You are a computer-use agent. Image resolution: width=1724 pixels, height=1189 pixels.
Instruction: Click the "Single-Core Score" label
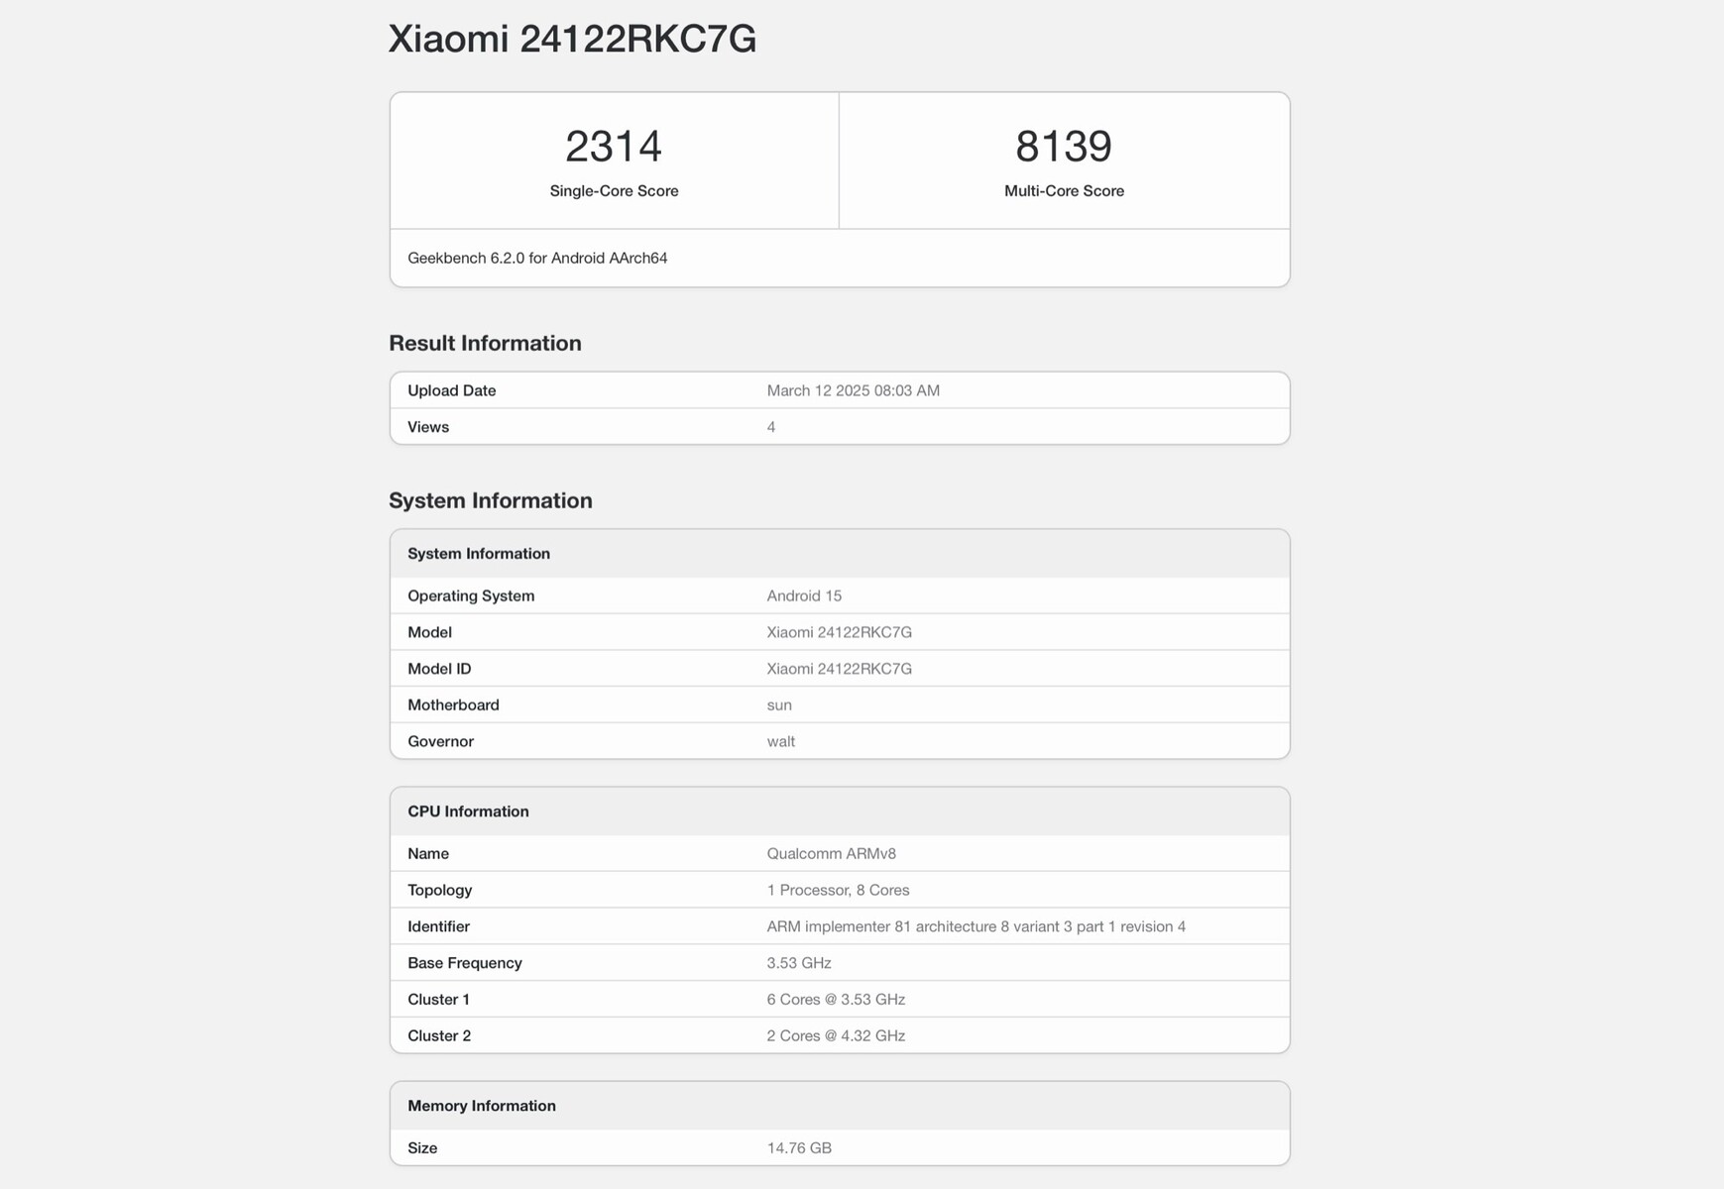click(x=614, y=191)
